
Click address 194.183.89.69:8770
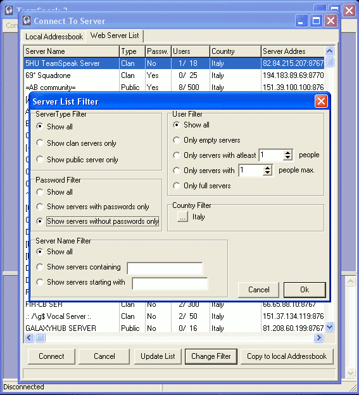(x=293, y=75)
